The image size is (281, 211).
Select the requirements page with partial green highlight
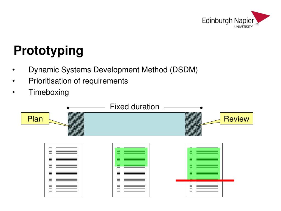pos(131,170)
